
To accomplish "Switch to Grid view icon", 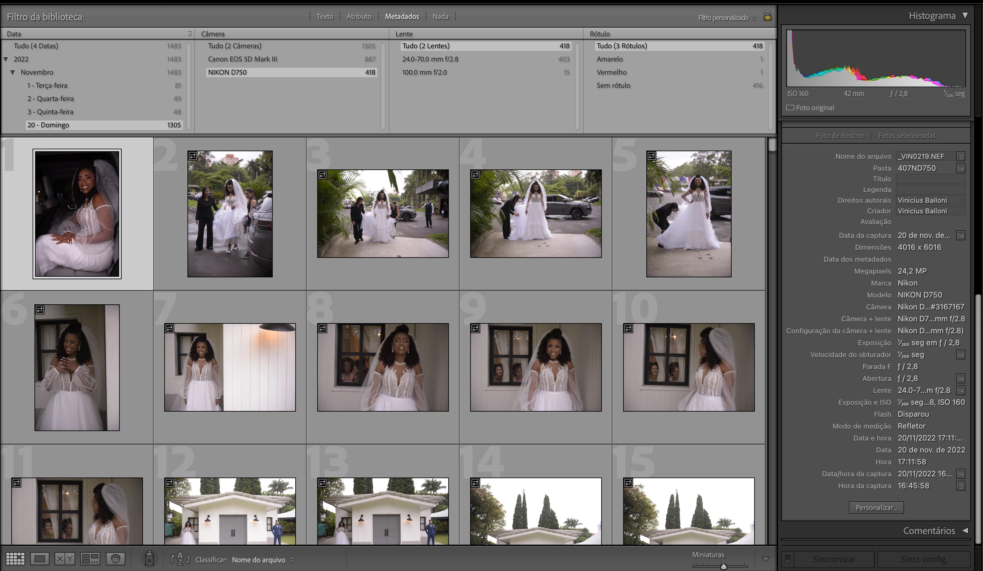I will coord(15,559).
